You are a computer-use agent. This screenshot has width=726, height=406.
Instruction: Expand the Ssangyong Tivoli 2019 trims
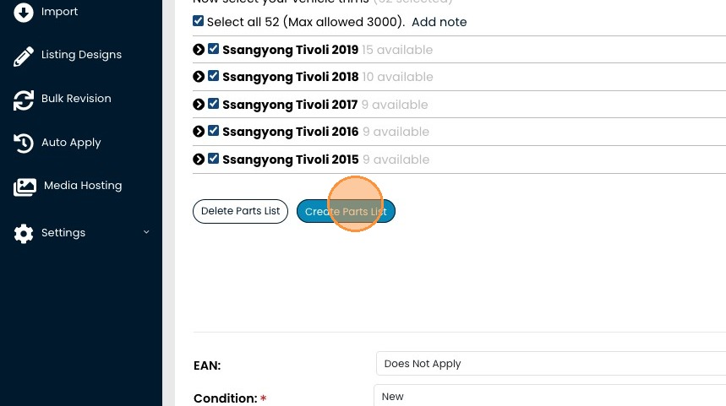(x=199, y=50)
